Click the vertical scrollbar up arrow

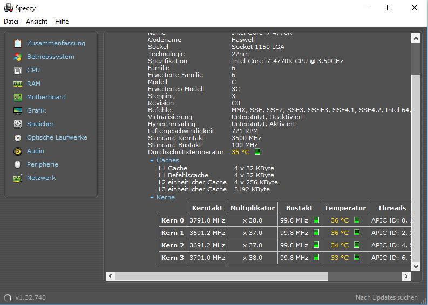tap(416, 38)
